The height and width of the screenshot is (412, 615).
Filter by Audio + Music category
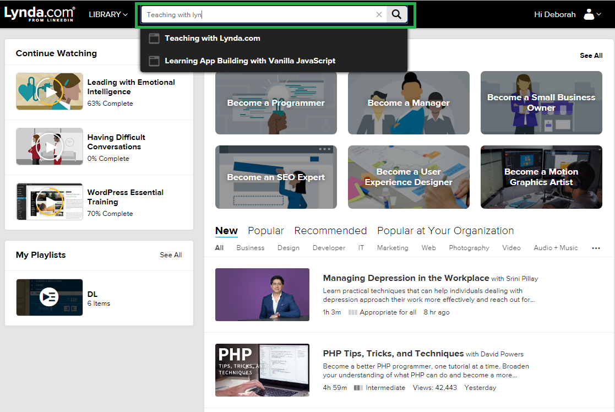click(x=556, y=248)
